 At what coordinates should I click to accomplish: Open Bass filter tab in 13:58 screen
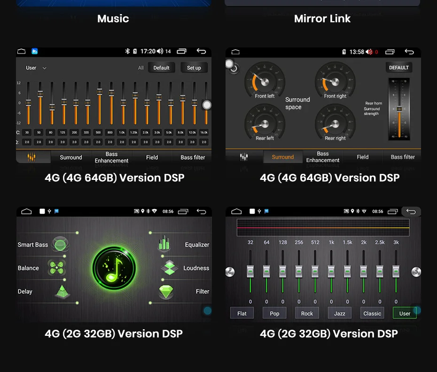(x=402, y=157)
